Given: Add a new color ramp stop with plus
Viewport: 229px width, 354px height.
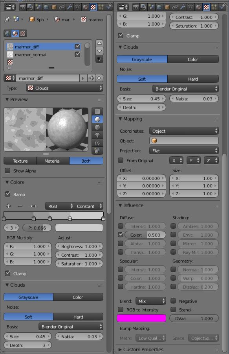Looking at the screenshot, I should point(8,206).
